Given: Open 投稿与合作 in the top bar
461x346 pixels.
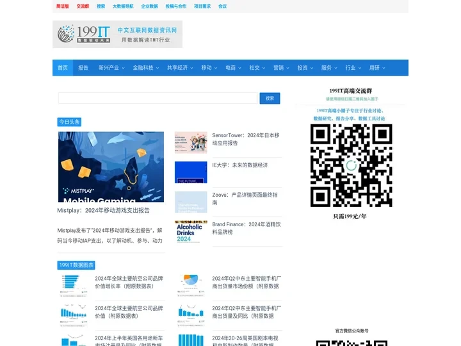Looking at the screenshot, I should click(176, 6).
